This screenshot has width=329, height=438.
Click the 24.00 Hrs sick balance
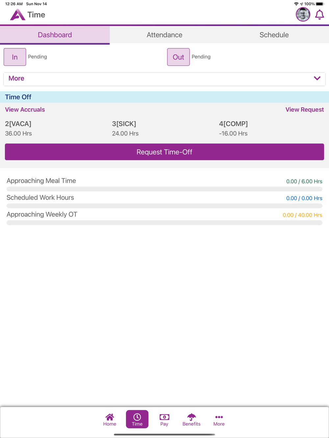125,134
